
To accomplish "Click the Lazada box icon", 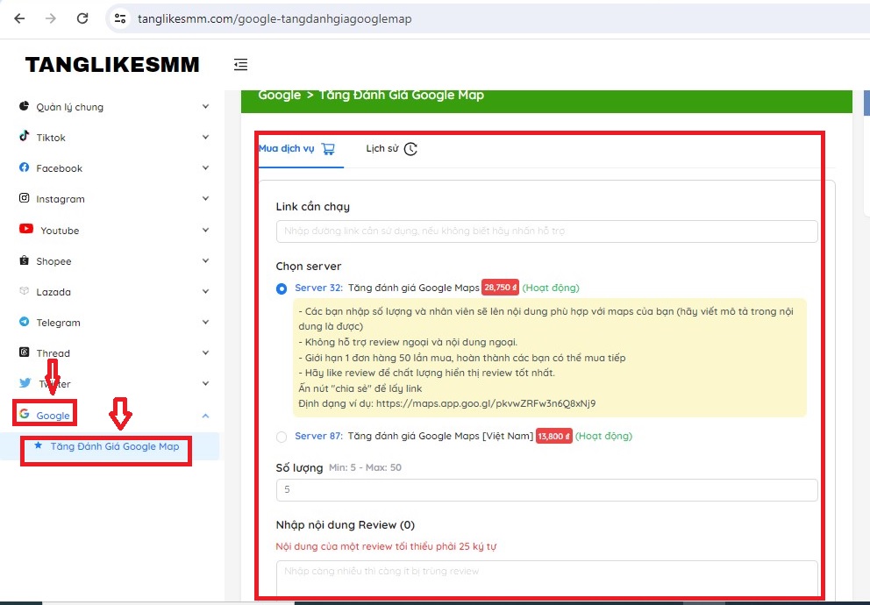I will (x=24, y=290).
